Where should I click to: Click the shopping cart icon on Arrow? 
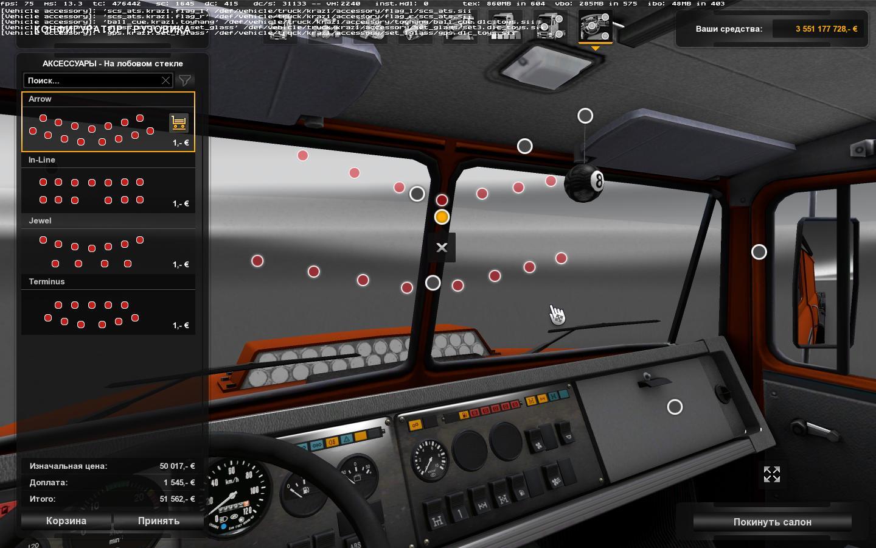(178, 123)
